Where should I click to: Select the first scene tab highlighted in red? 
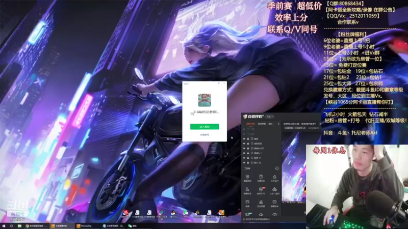[x=250, y=124]
